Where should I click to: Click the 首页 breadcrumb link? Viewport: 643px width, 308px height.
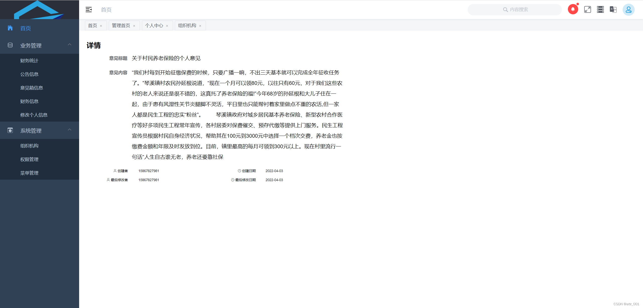pyautogui.click(x=106, y=10)
